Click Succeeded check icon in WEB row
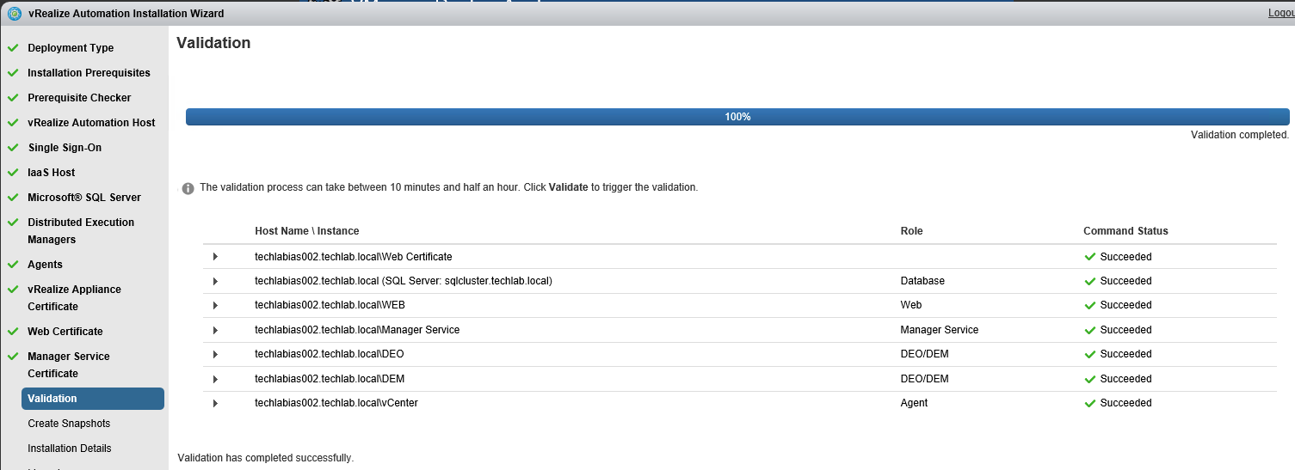1295x470 pixels. point(1090,305)
